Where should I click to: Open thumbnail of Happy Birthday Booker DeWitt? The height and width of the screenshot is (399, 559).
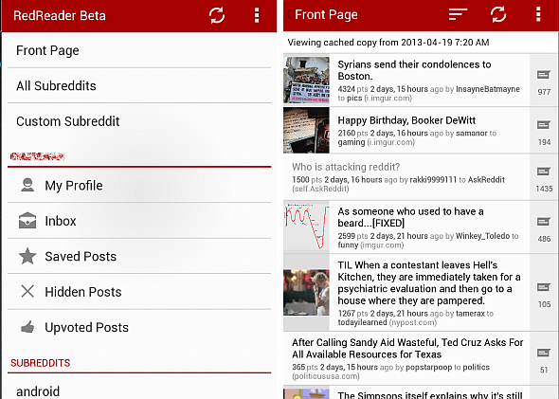306,131
